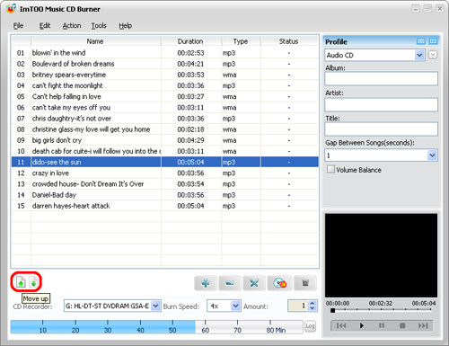449x346 pixels.
Task: Decrease the Amount stepper value
Action: 313,308
